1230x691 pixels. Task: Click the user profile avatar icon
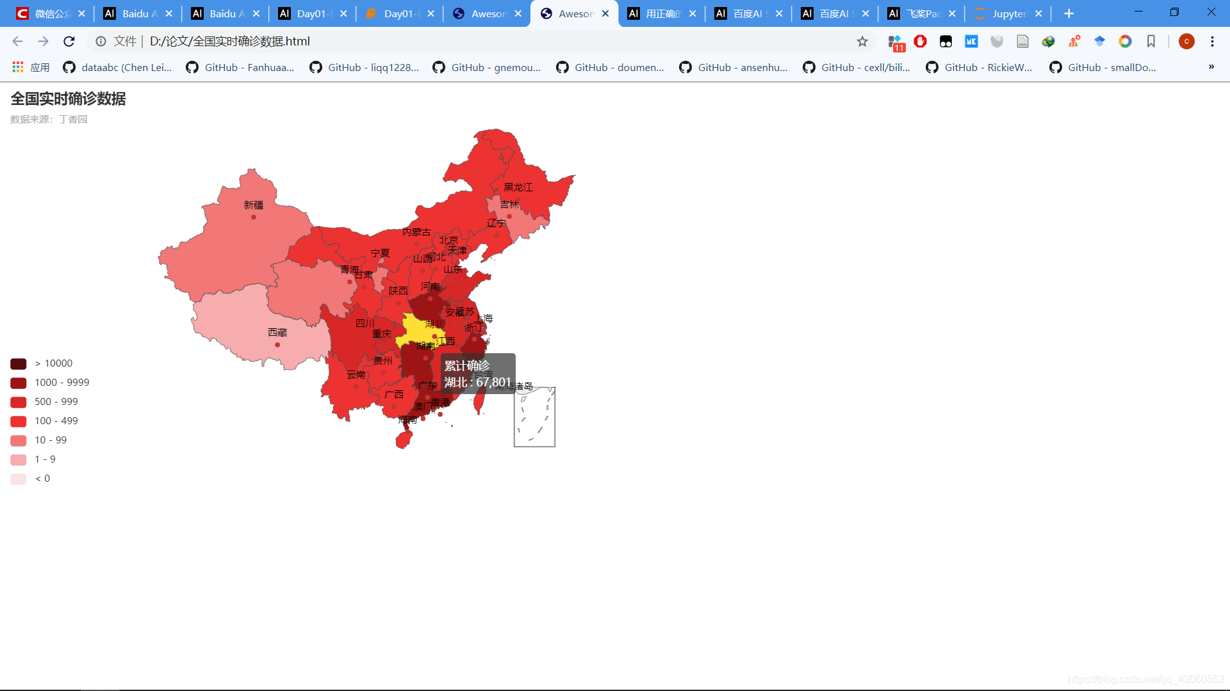[x=1186, y=42]
